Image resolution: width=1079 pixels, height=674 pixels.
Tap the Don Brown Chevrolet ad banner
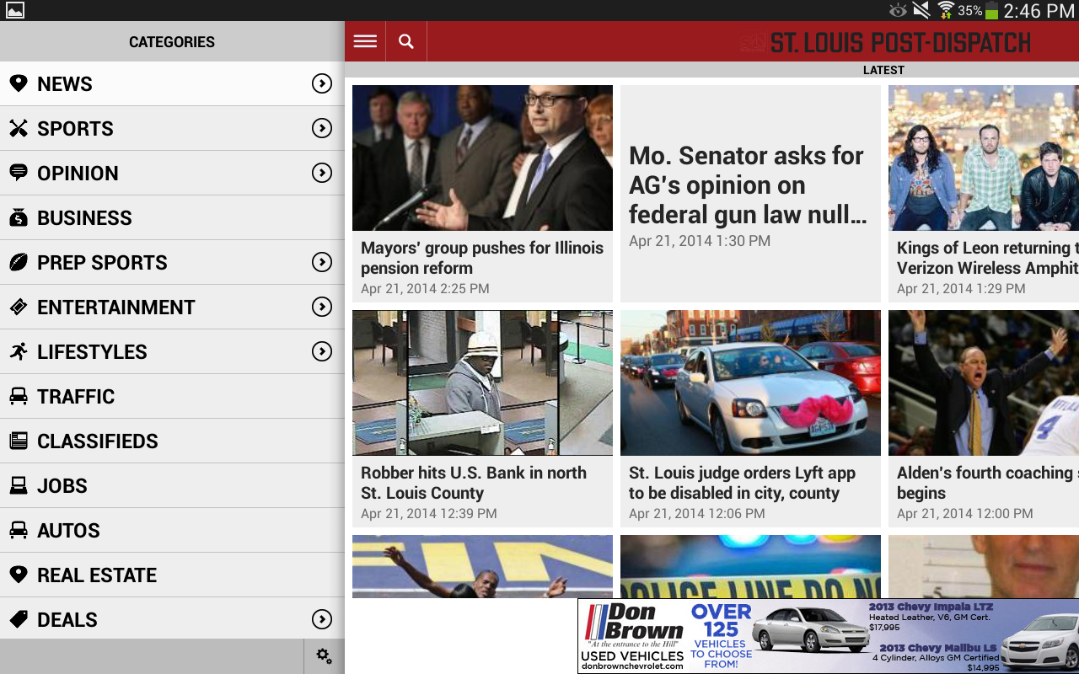click(828, 636)
